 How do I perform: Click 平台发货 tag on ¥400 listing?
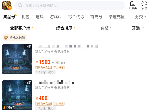pos(59,104)
